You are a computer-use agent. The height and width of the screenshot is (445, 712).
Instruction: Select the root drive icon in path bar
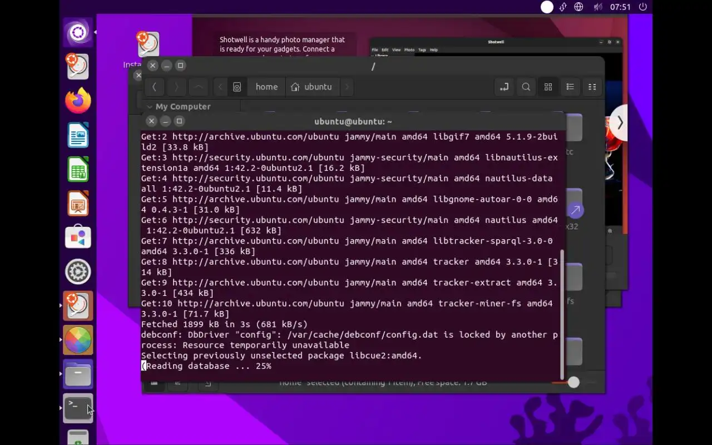237,87
